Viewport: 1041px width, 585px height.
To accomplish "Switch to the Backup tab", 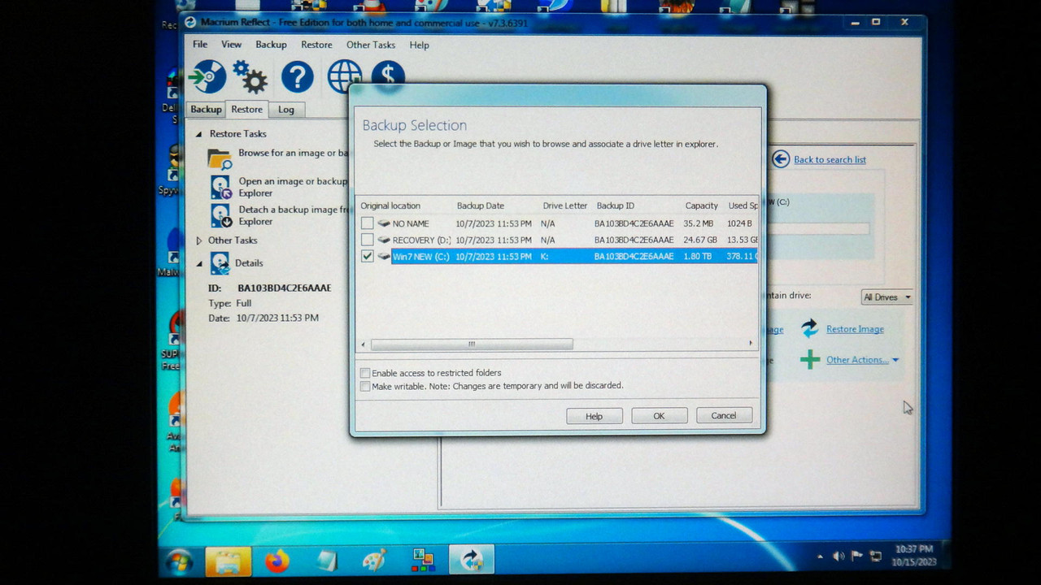I will point(206,110).
